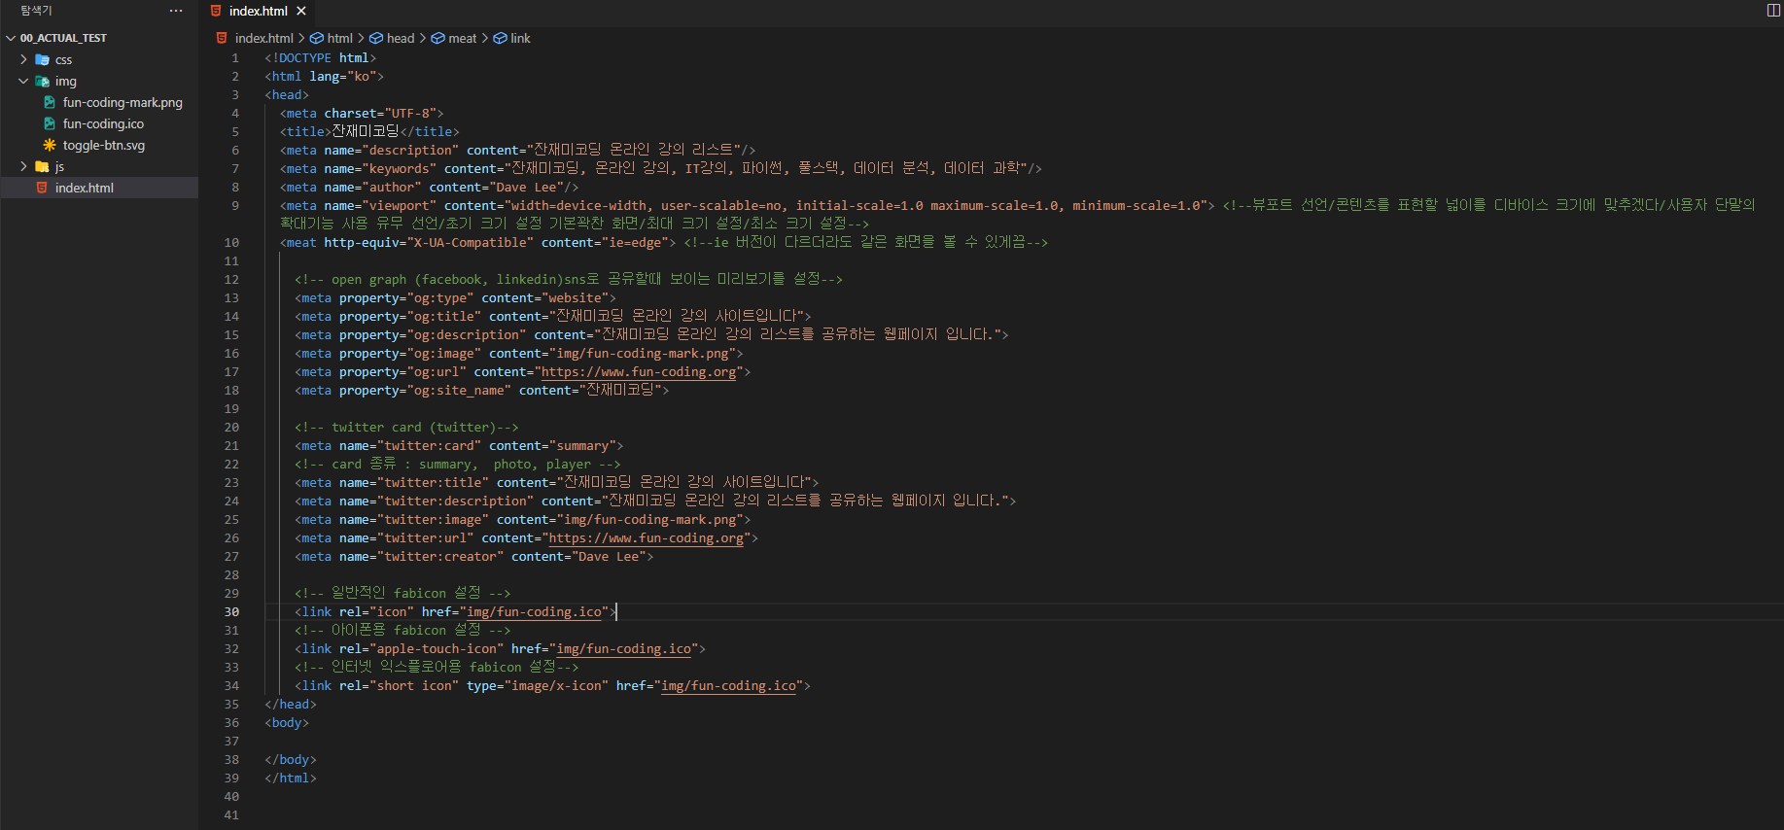Screen dimensions: 1784x830
Task: Click the "og:site_name" property value
Action: point(459,391)
